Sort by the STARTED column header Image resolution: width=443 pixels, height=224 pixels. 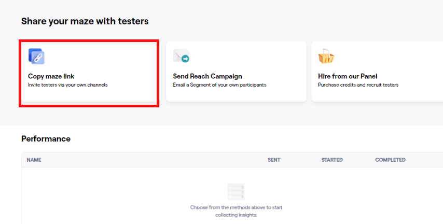[x=332, y=160]
